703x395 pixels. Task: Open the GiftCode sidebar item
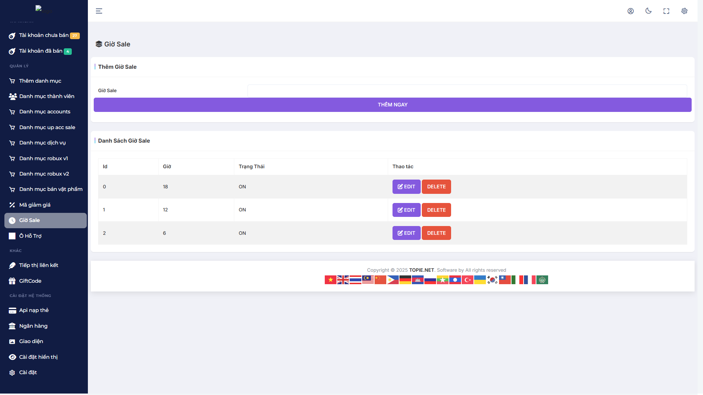coord(30,281)
